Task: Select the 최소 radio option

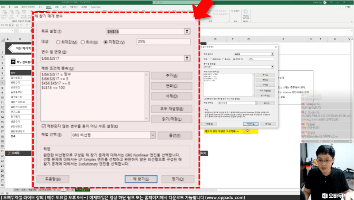Action: coord(83,42)
